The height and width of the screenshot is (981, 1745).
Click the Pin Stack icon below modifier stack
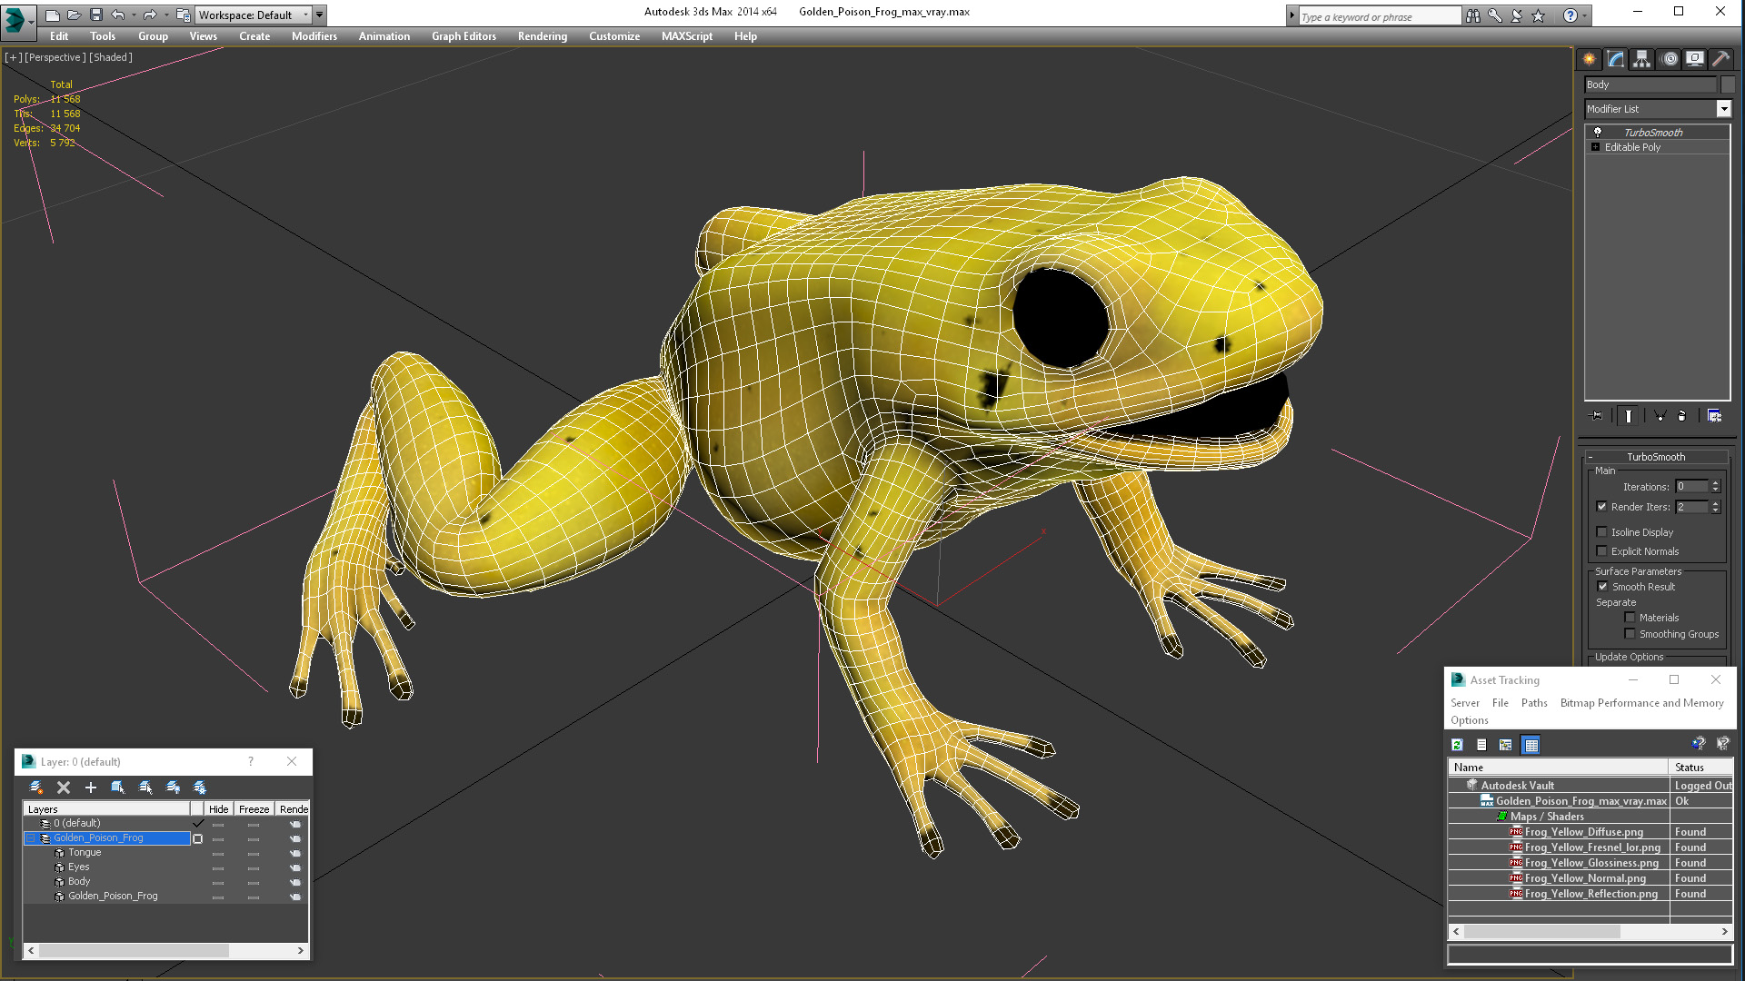[1597, 416]
